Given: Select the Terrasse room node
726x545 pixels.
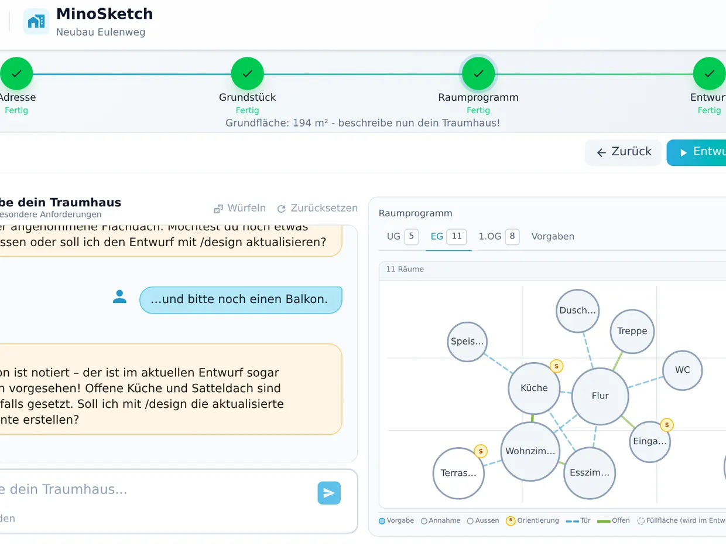Looking at the screenshot, I should pyautogui.click(x=458, y=473).
